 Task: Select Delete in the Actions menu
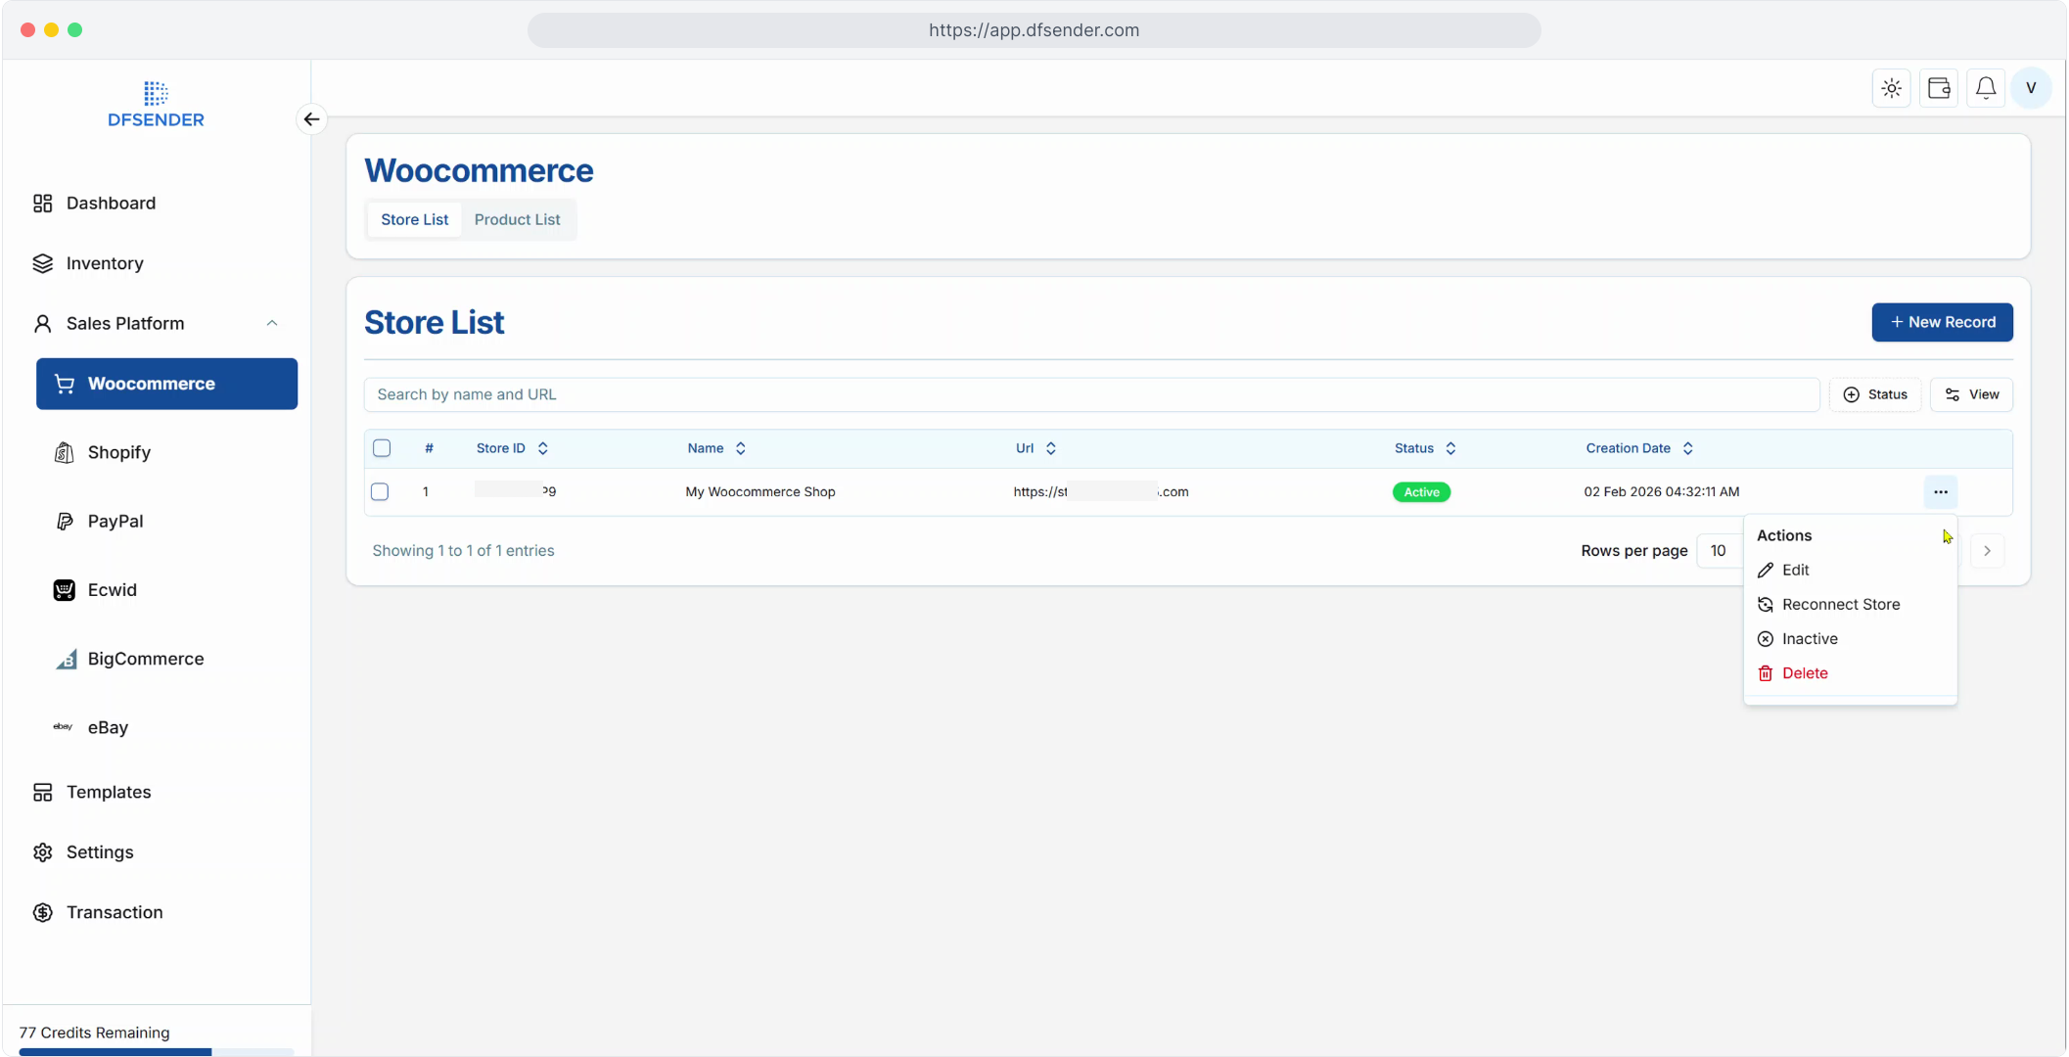[x=1804, y=673]
